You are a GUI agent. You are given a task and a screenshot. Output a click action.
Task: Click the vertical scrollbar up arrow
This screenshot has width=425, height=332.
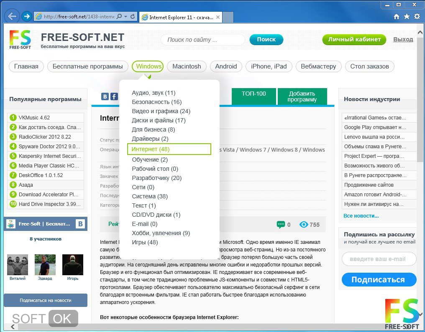pyautogui.click(x=420, y=33)
